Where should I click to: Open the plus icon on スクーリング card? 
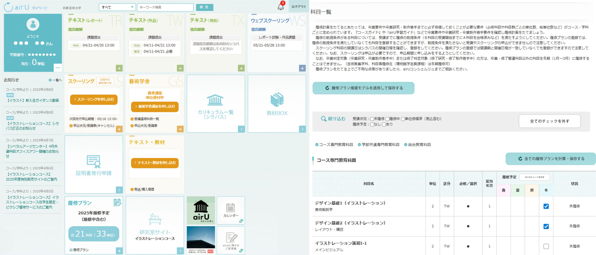pyautogui.click(x=119, y=129)
